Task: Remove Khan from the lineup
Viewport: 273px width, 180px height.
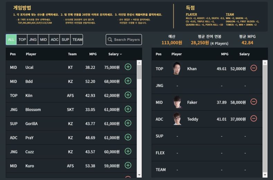Action: pyautogui.click(x=254, y=68)
